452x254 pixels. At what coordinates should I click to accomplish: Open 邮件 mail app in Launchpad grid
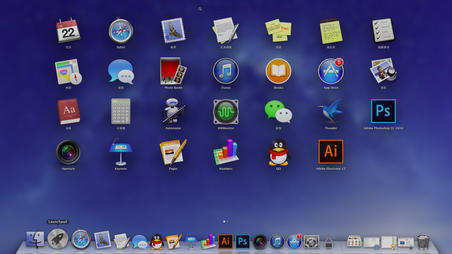pyautogui.click(x=173, y=31)
